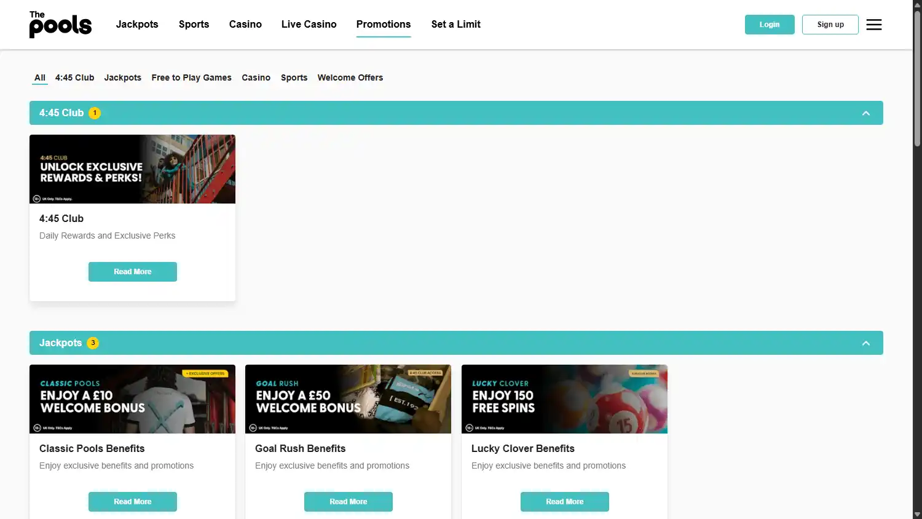Viewport: 922px width, 519px height.
Task: Select the All filter tab
Action: click(x=40, y=77)
